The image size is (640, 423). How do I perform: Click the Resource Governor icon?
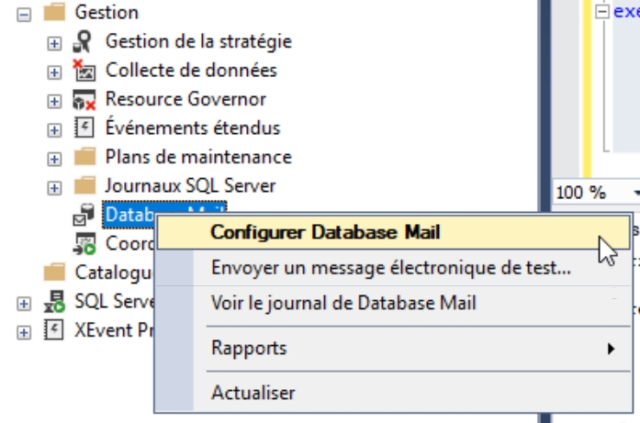coord(84,99)
